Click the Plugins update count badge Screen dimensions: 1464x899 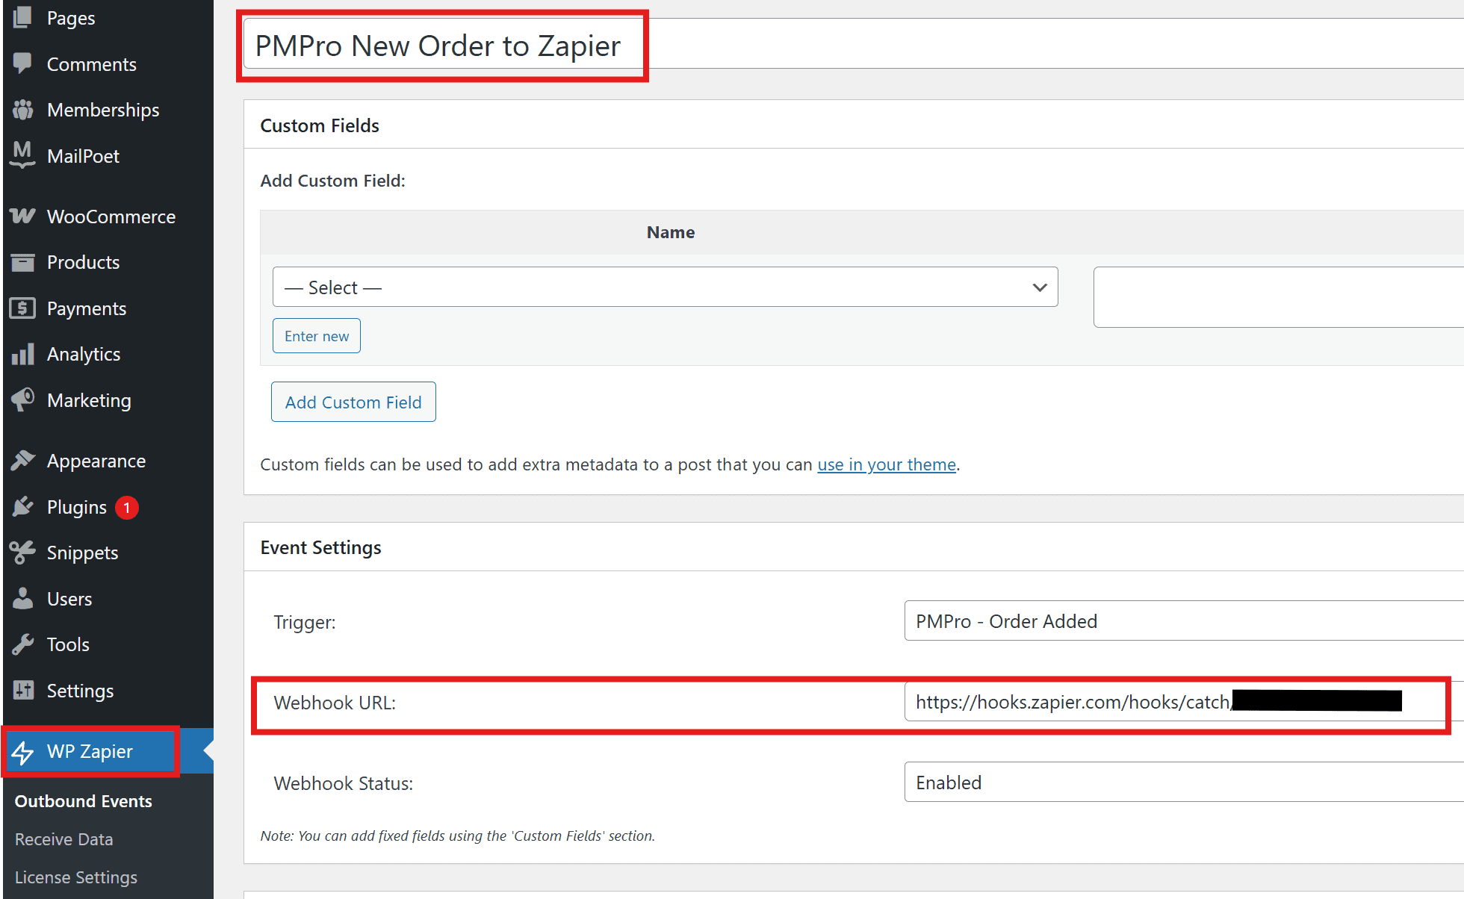click(x=127, y=507)
